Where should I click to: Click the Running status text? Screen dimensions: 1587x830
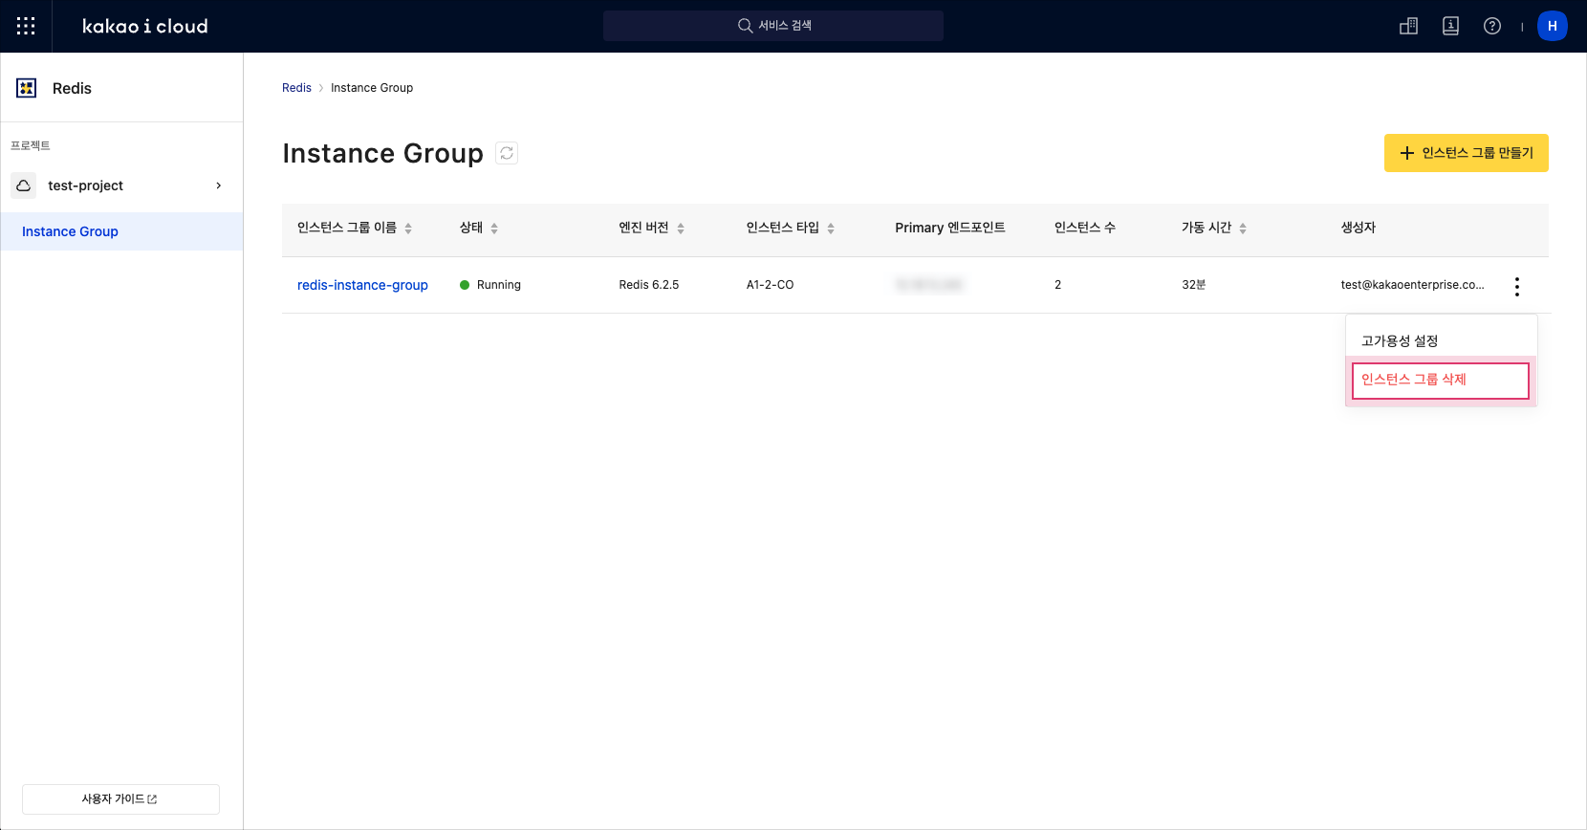pos(499,285)
